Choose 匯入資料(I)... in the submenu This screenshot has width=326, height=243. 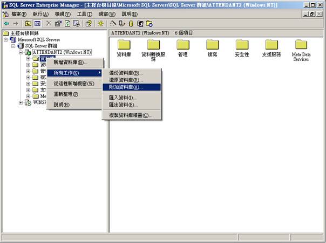132,98
